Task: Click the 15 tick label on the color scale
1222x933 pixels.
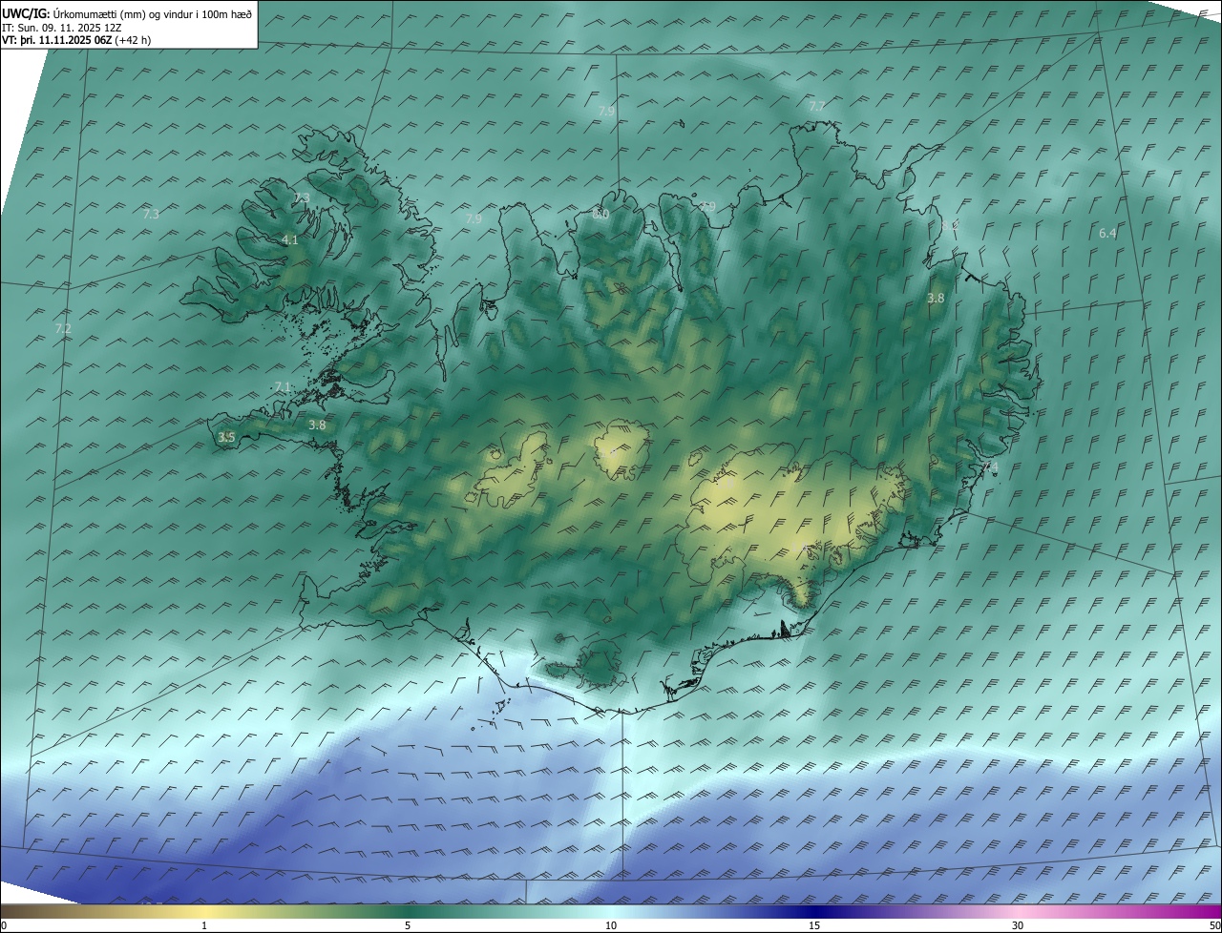Action: (814, 926)
